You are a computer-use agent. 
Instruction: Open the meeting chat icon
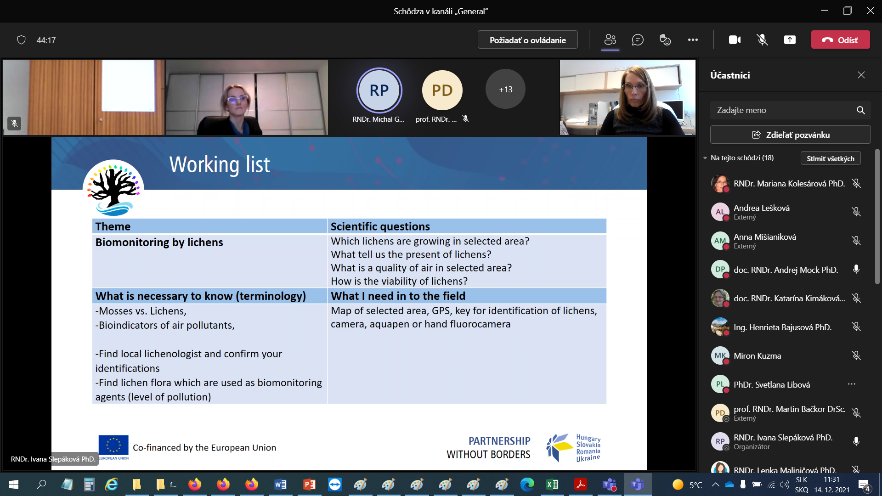637,40
